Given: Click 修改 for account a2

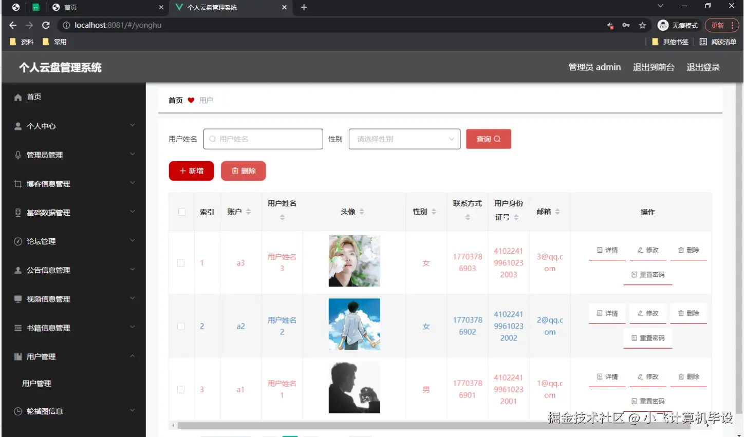Looking at the screenshot, I should [648, 313].
